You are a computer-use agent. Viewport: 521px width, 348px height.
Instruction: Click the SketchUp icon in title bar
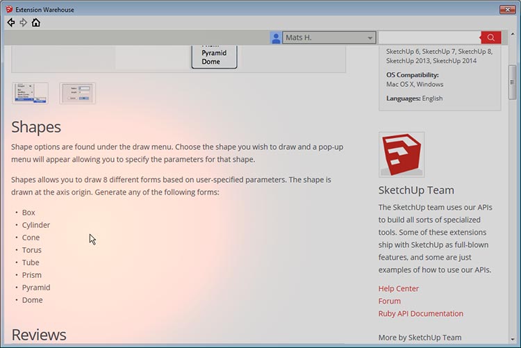(9, 10)
